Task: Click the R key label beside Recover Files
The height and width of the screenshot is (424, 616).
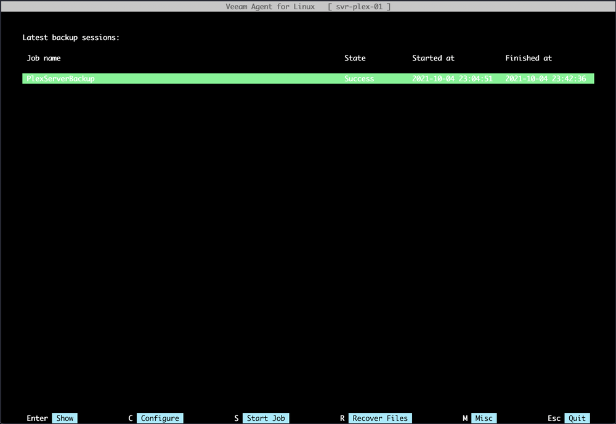Action: click(x=342, y=418)
